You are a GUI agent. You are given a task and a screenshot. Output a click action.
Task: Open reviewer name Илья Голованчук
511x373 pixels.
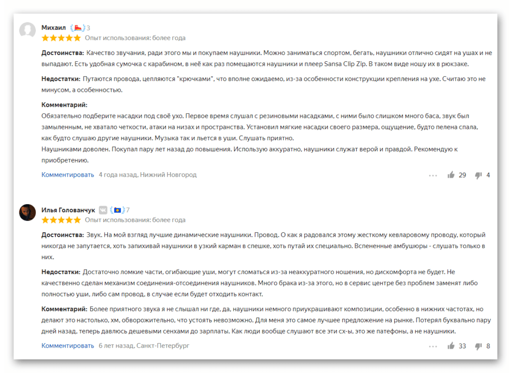[x=68, y=210]
